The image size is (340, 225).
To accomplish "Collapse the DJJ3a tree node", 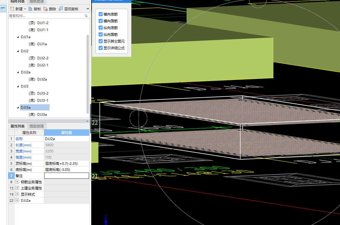I will click(18, 107).
